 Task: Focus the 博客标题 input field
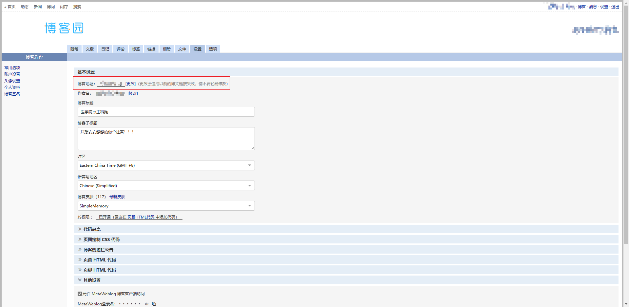(x=166, y=112)
